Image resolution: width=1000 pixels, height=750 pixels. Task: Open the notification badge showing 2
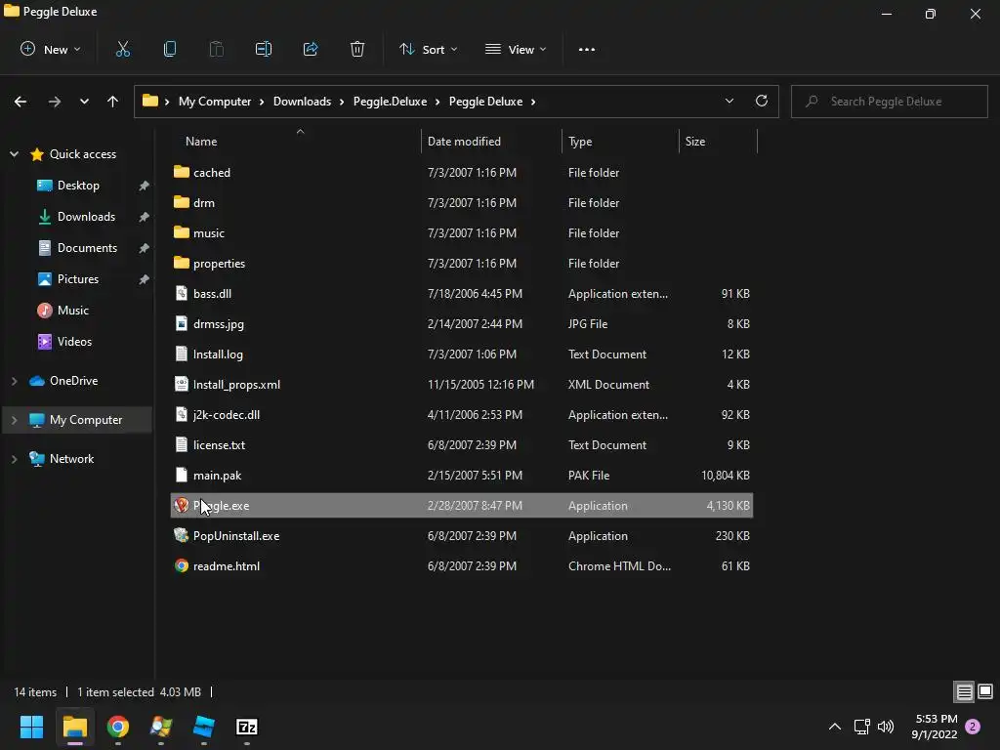click(973, 727)
